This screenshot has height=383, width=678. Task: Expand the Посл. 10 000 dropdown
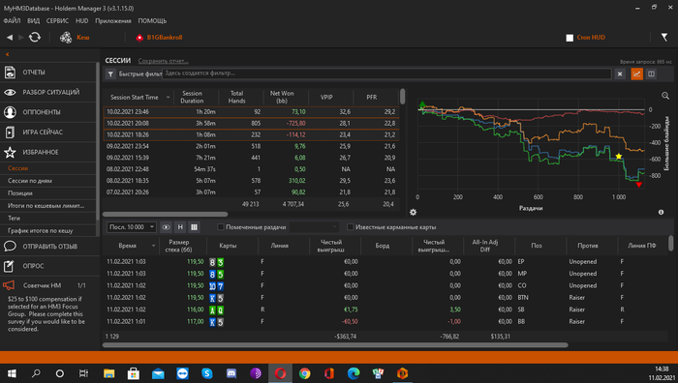point(132,227)
